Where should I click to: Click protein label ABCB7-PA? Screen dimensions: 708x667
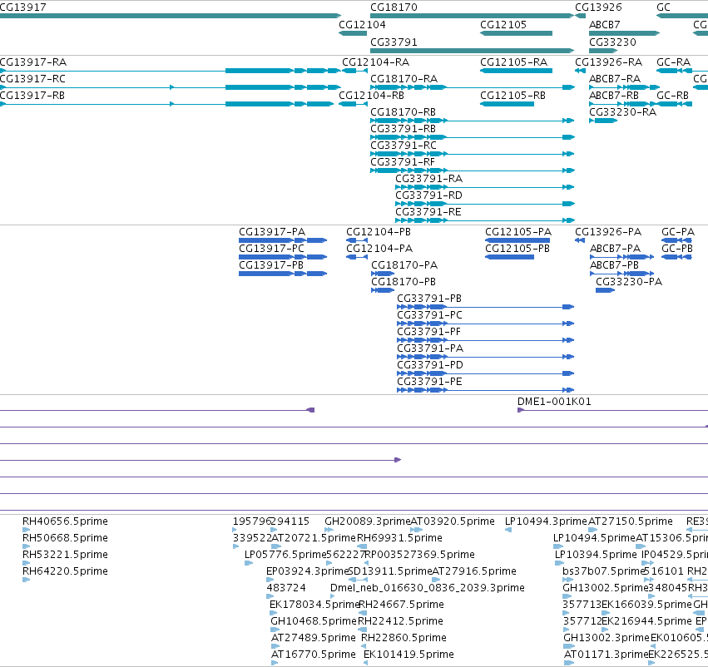coord(616,248)
